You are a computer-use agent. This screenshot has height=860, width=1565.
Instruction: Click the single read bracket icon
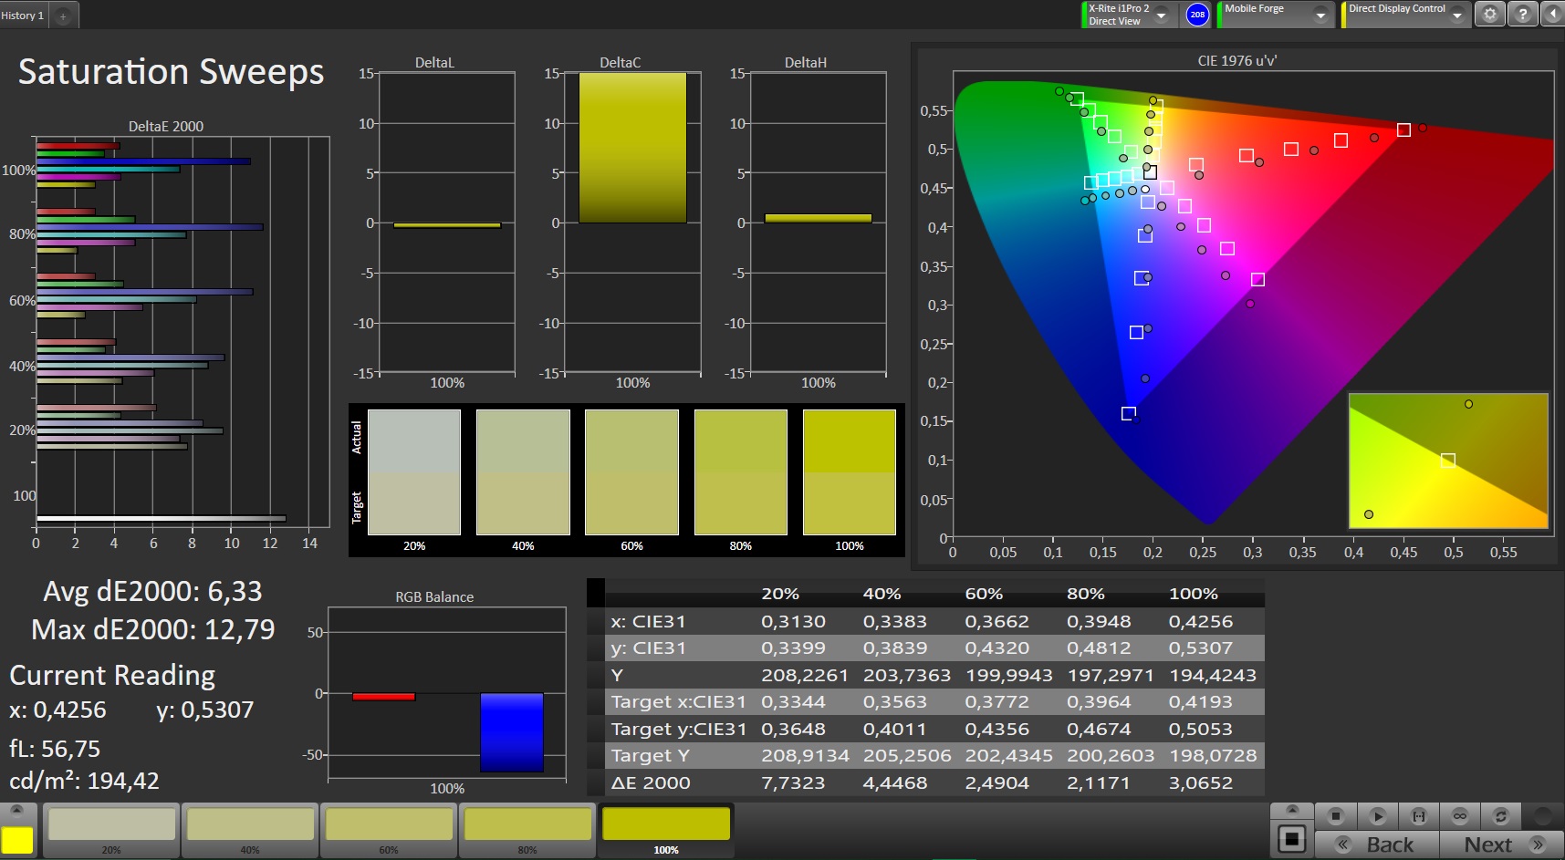tap(1418, 815)
